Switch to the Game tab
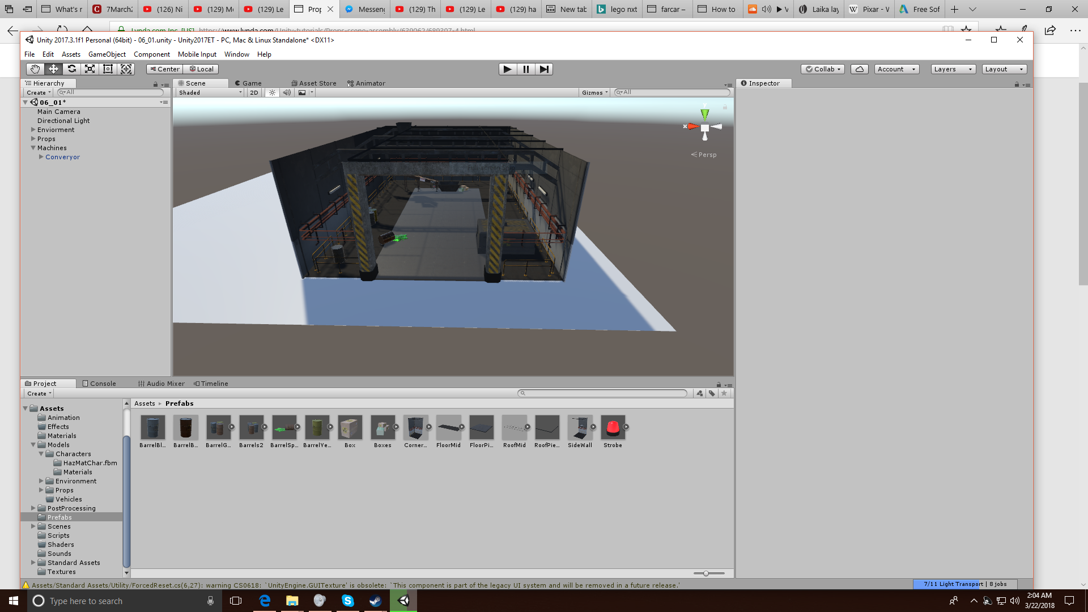 click(x=248, y=83)
